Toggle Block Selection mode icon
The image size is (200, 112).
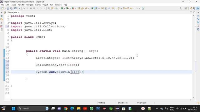[106, 8]
